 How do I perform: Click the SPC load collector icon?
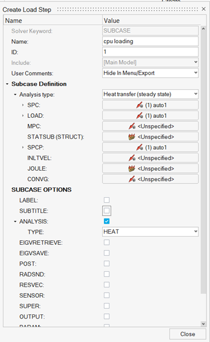(x=139, y=105)
